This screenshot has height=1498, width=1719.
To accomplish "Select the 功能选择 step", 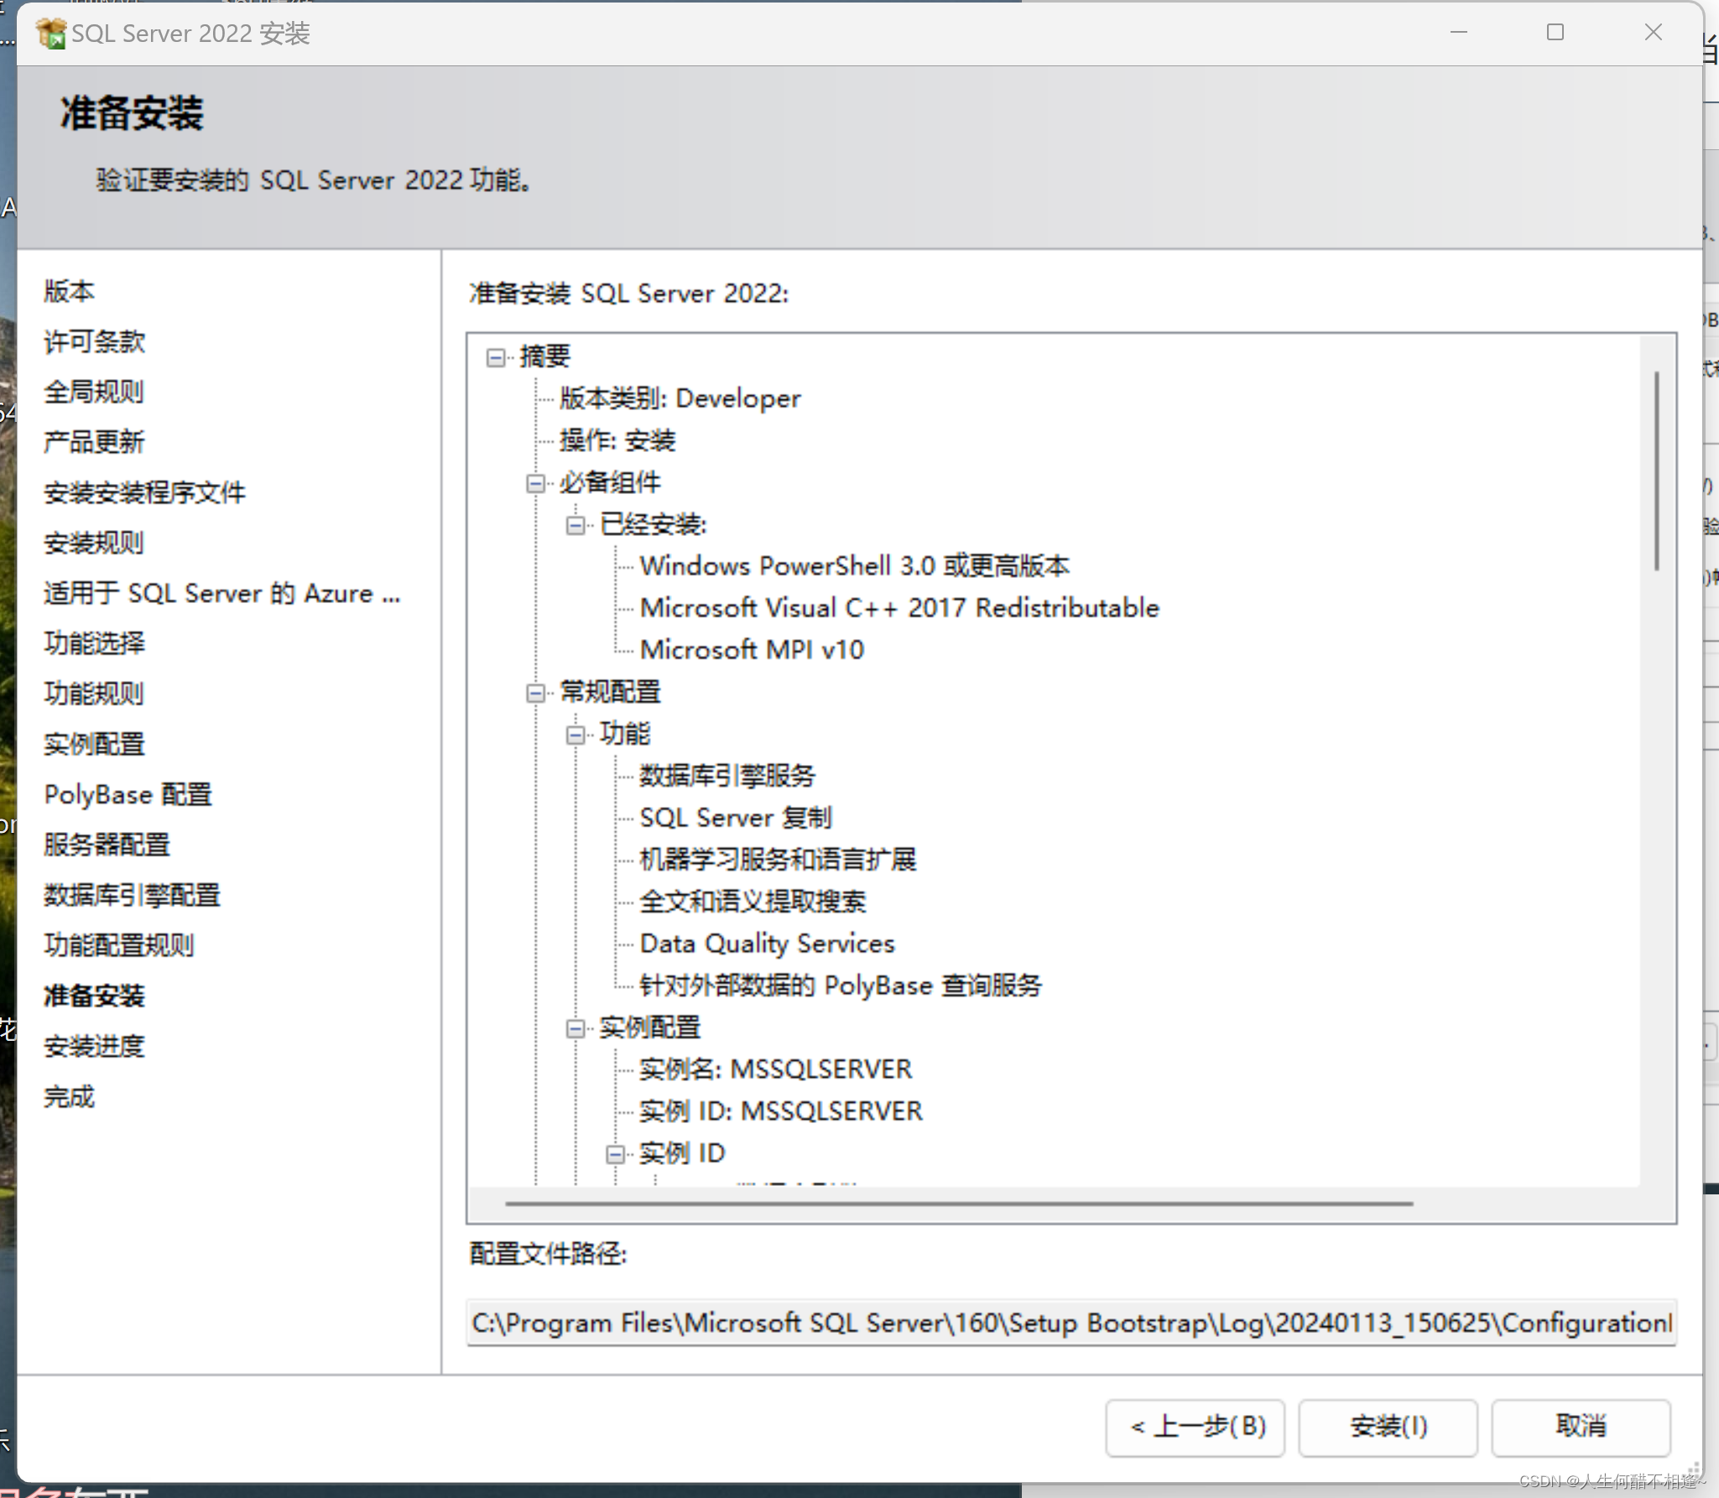I will click(95, 643).
